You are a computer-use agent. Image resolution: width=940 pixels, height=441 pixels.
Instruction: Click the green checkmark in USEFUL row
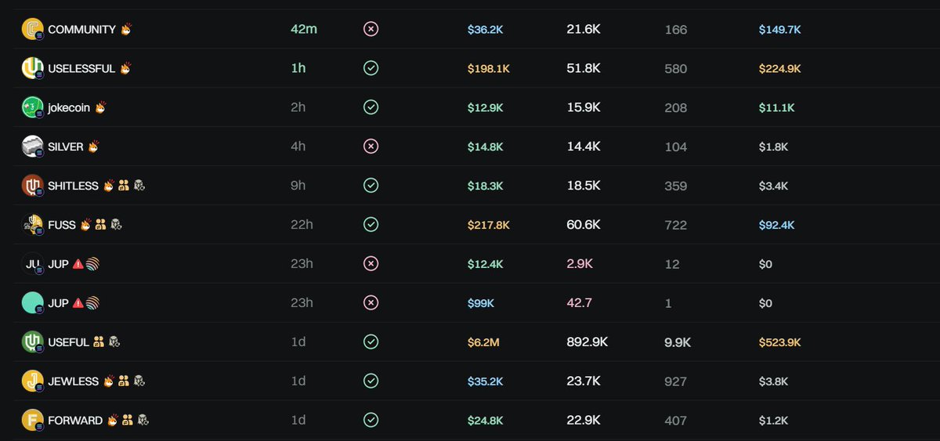[371, 342]
